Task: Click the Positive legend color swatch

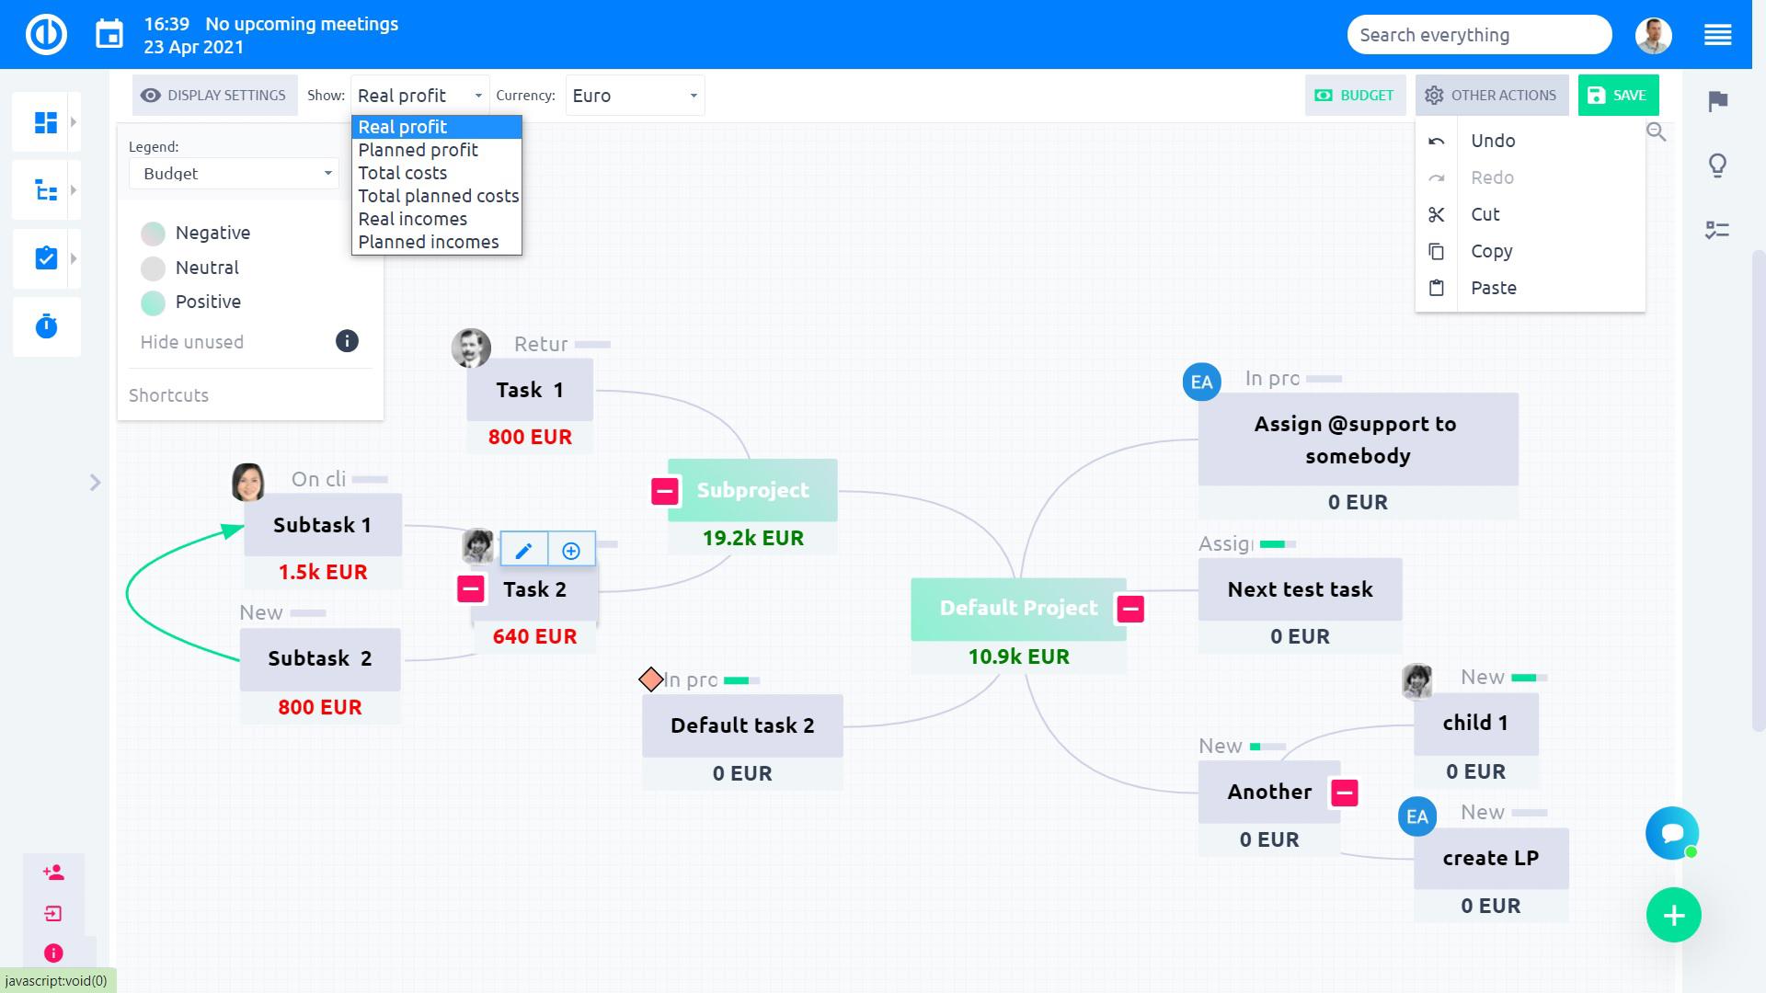Action: pos(153,302)
